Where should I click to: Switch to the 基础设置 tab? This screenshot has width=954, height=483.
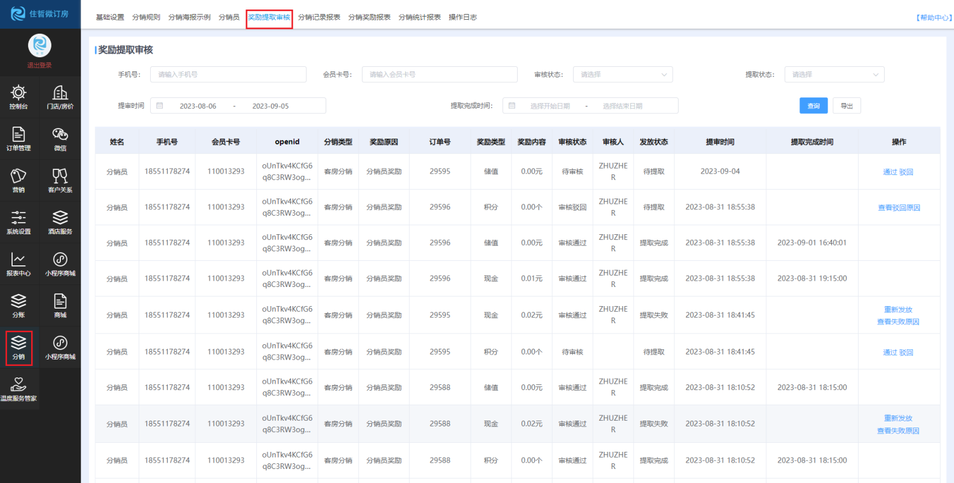point(110,17)
